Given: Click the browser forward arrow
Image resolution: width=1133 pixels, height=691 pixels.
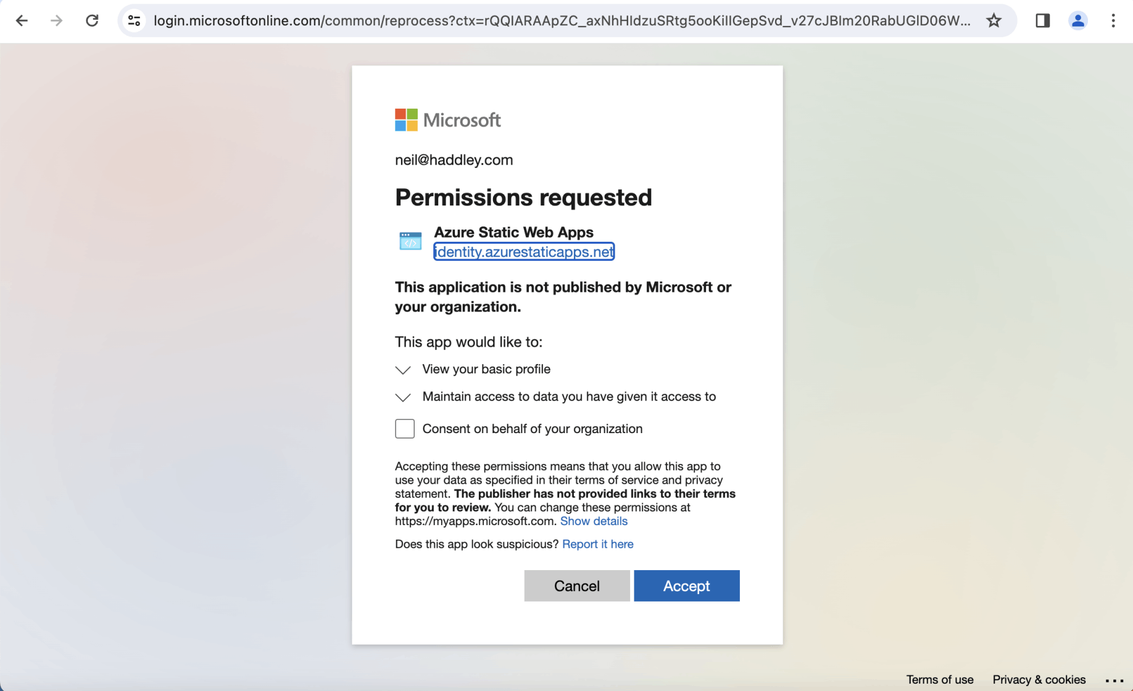Looking at the screenshot, I should click(57, 21).
